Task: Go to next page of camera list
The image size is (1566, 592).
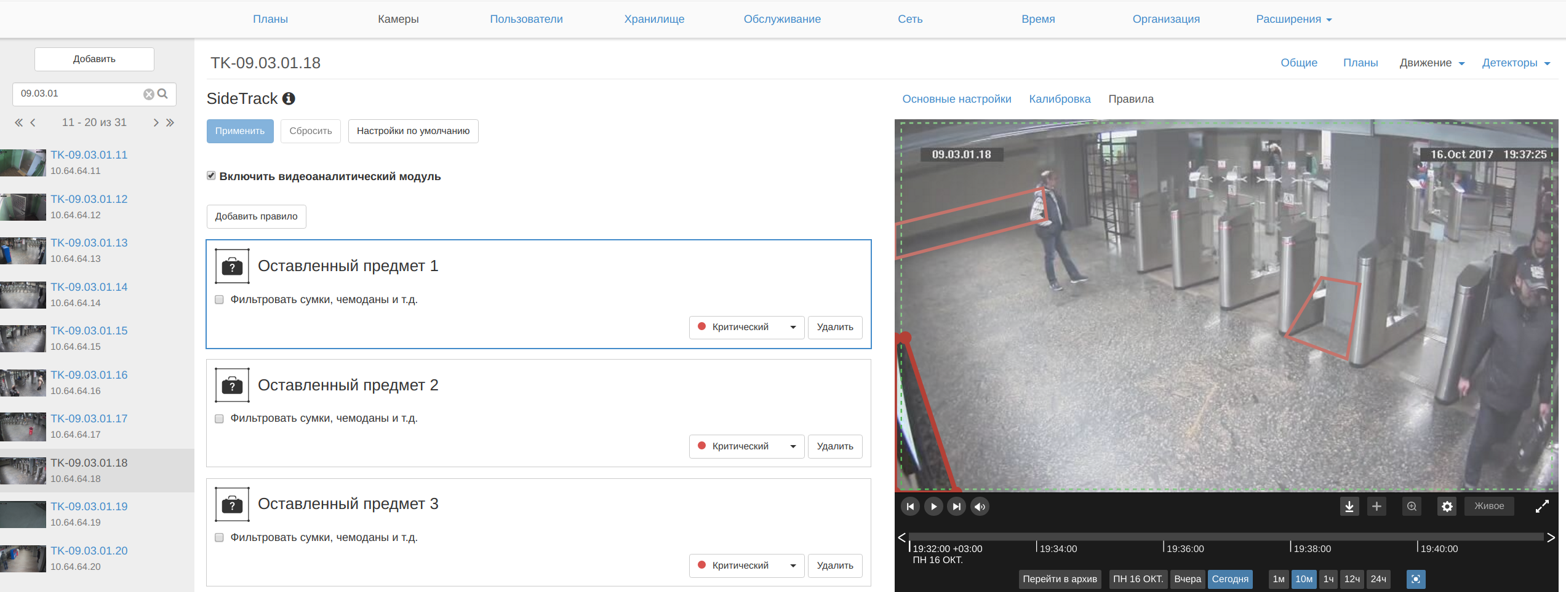Action: point(156,123)
